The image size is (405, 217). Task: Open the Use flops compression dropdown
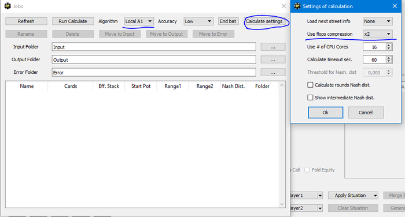378,33
